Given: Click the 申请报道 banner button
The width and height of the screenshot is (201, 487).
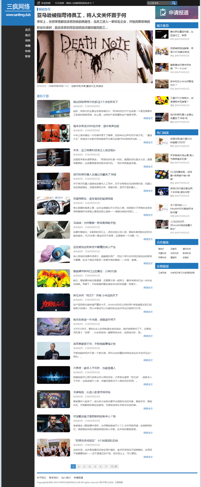Looking at the screenshot, I should (x=177, y=12).
